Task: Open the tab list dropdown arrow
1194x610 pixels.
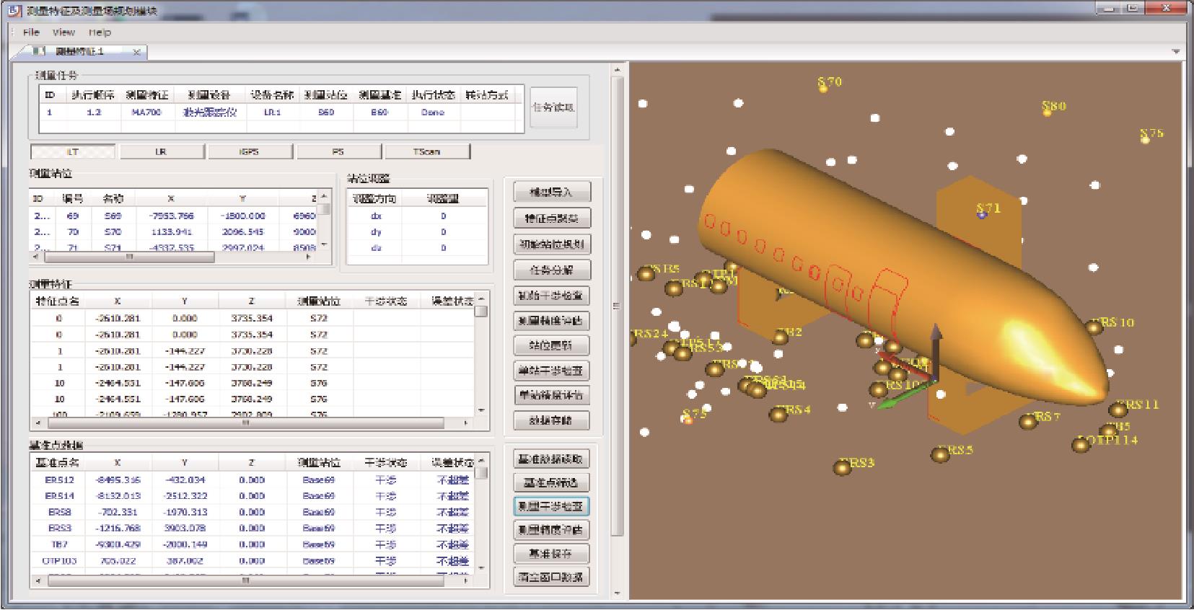Action: pyautogui.click(x=1175, y=52)
